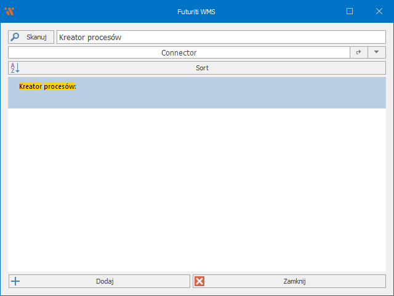Screen dimensions: 394x296
Task: Add a new entry with the Dodaj label
Action: click(105, 281)
